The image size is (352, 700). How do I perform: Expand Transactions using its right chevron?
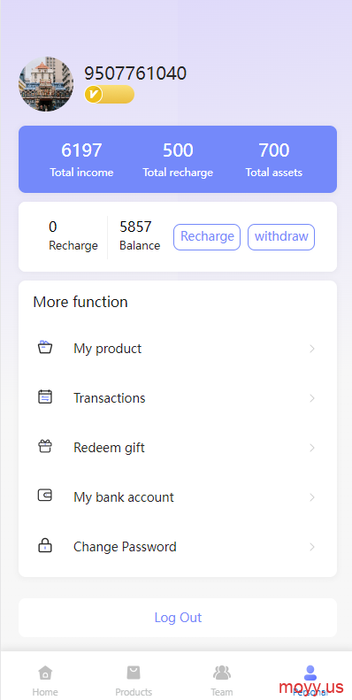(312, 398)
